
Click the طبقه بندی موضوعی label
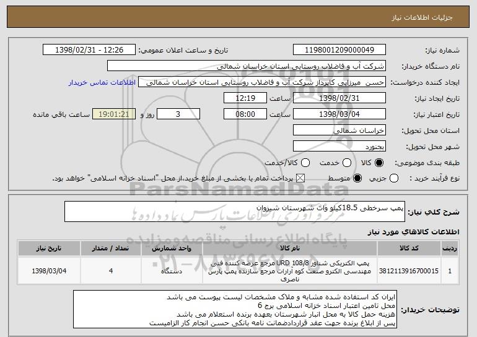[x=427, y=163]
